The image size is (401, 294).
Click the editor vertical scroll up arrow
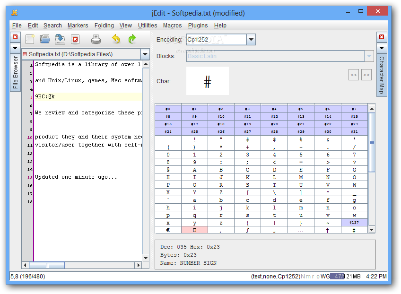click(146, 64)
